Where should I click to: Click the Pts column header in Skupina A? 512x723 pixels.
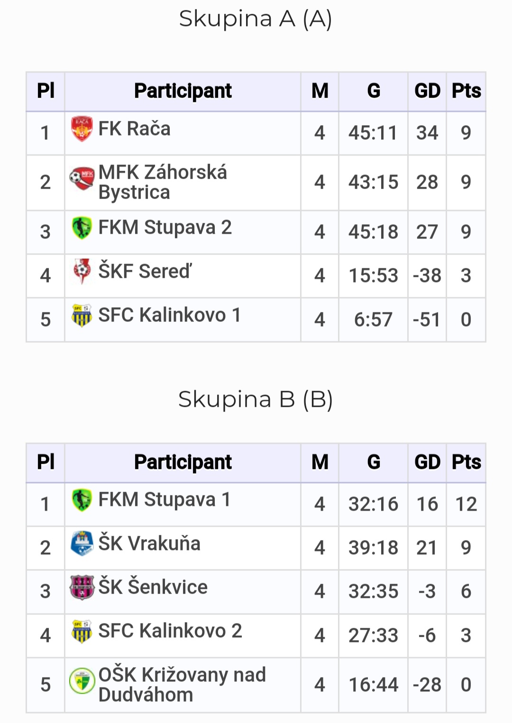click(x=466, y=91)
